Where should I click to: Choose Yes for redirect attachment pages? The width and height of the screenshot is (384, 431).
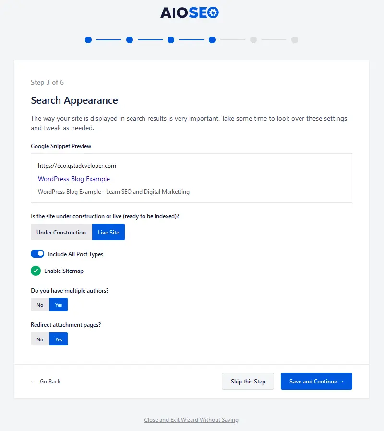point(59,339)
